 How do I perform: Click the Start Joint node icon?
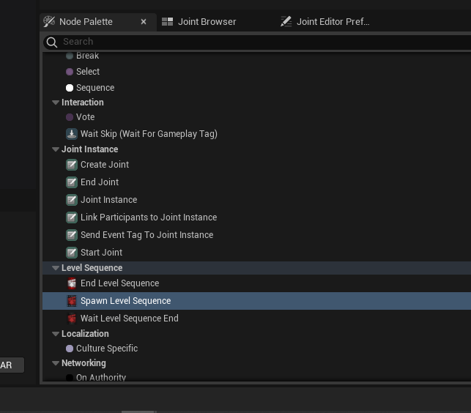(x=72, y=253)
